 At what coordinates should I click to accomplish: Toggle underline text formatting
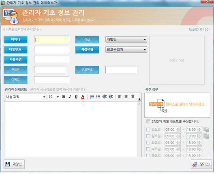[x=76, y=97]
